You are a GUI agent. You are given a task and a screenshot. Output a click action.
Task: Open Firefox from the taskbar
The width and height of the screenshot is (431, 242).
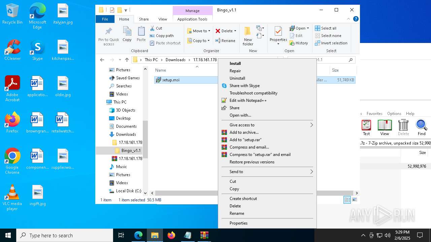click(x=171, y=235)
